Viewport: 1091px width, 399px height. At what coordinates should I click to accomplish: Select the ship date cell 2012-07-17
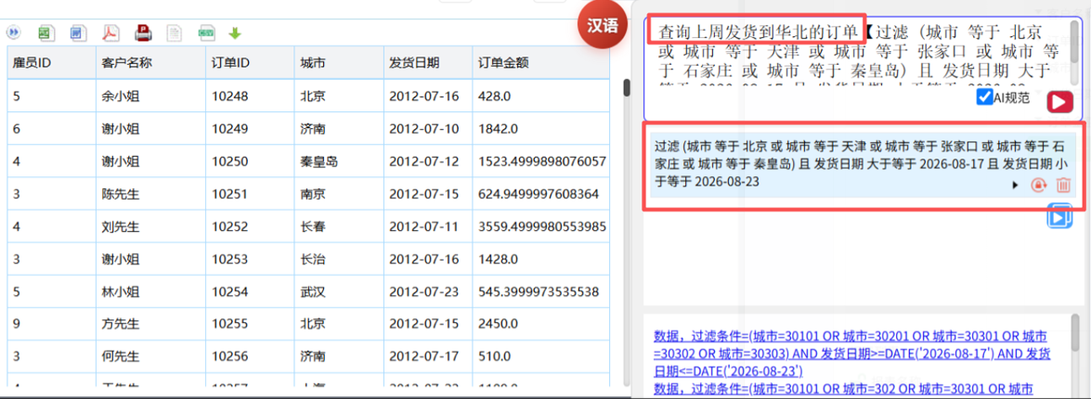[x=428, y=356]
